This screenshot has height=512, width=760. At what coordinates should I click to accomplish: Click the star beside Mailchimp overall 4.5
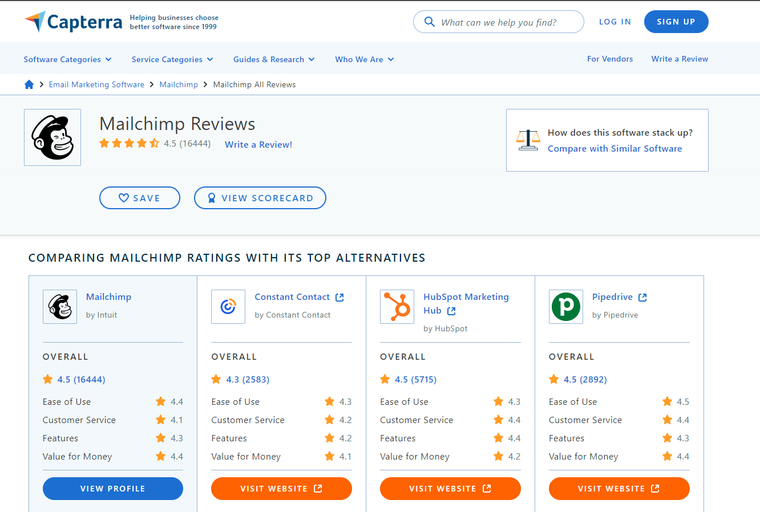(x=48, y=379)
